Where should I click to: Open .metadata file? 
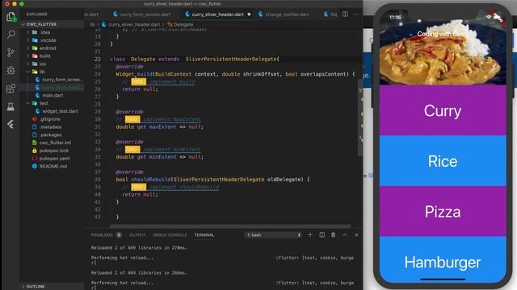[50, 127]
